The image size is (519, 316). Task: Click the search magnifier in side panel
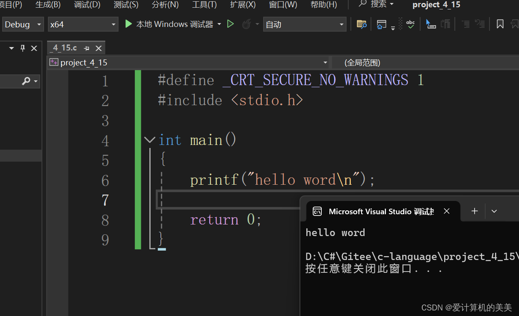point(26,81)
